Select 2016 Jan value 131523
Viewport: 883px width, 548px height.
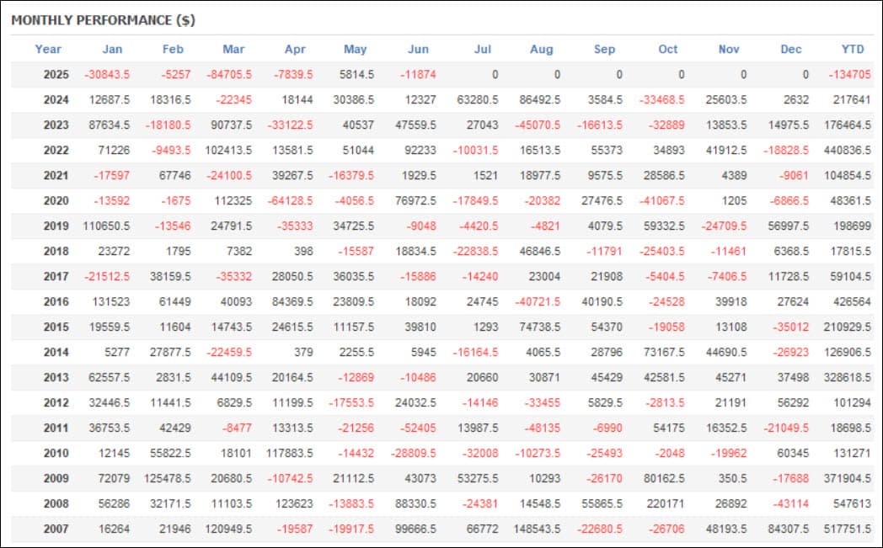pyautogui.click(x=110, y=301)
